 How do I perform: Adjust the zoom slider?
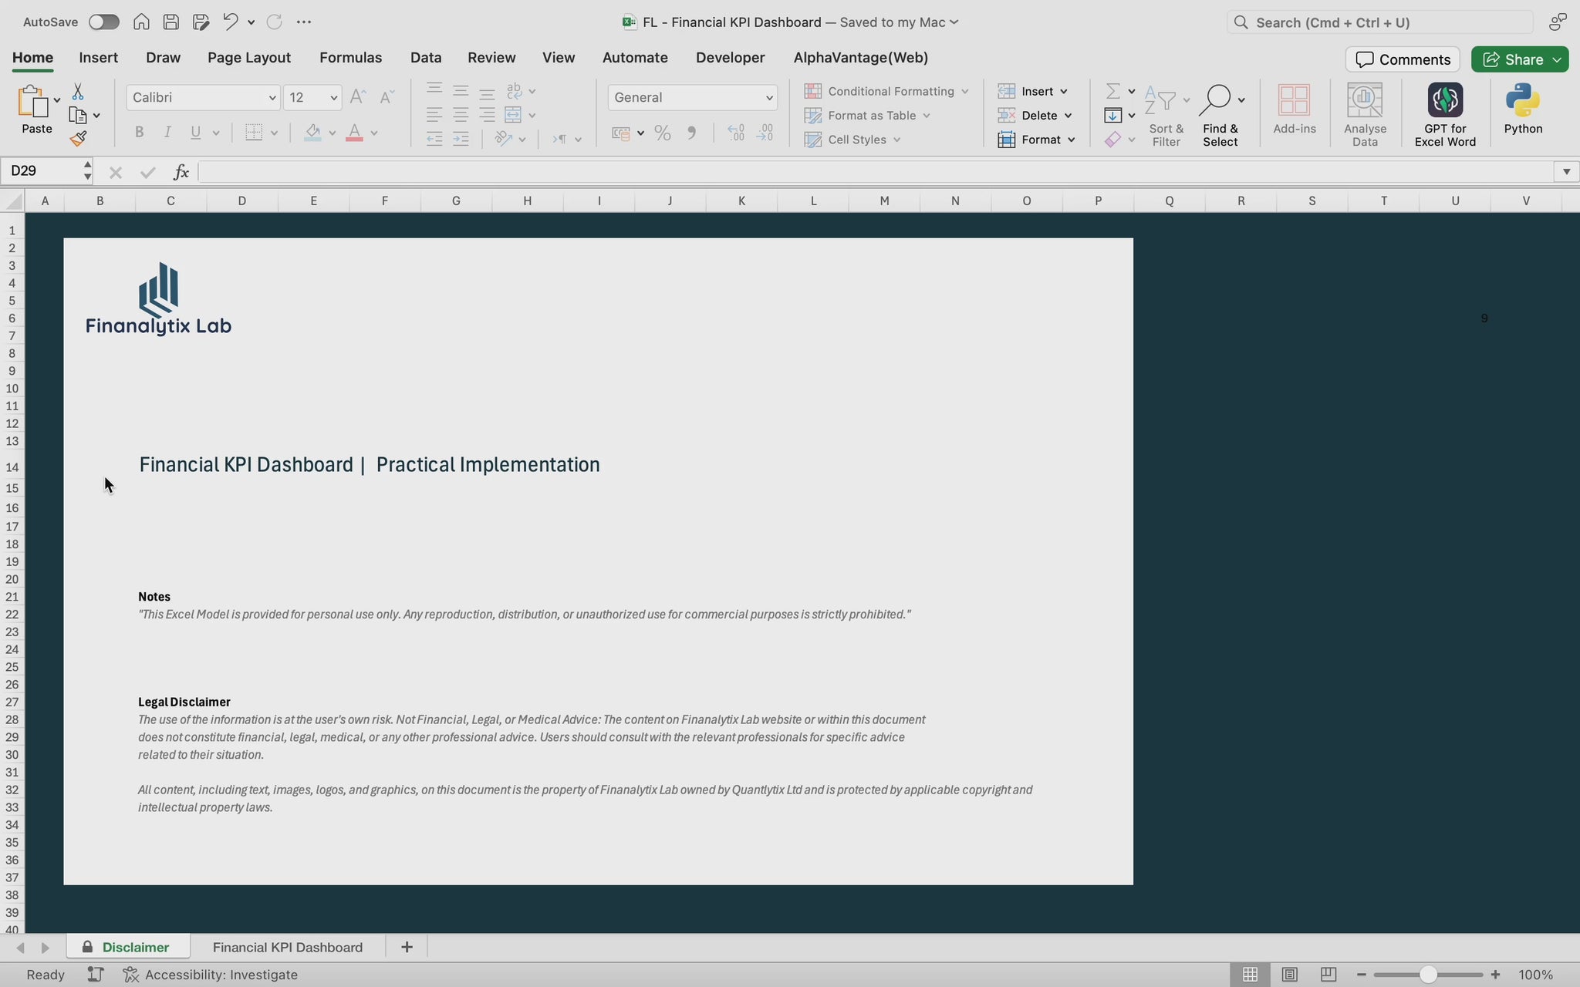click(1428, 975)
